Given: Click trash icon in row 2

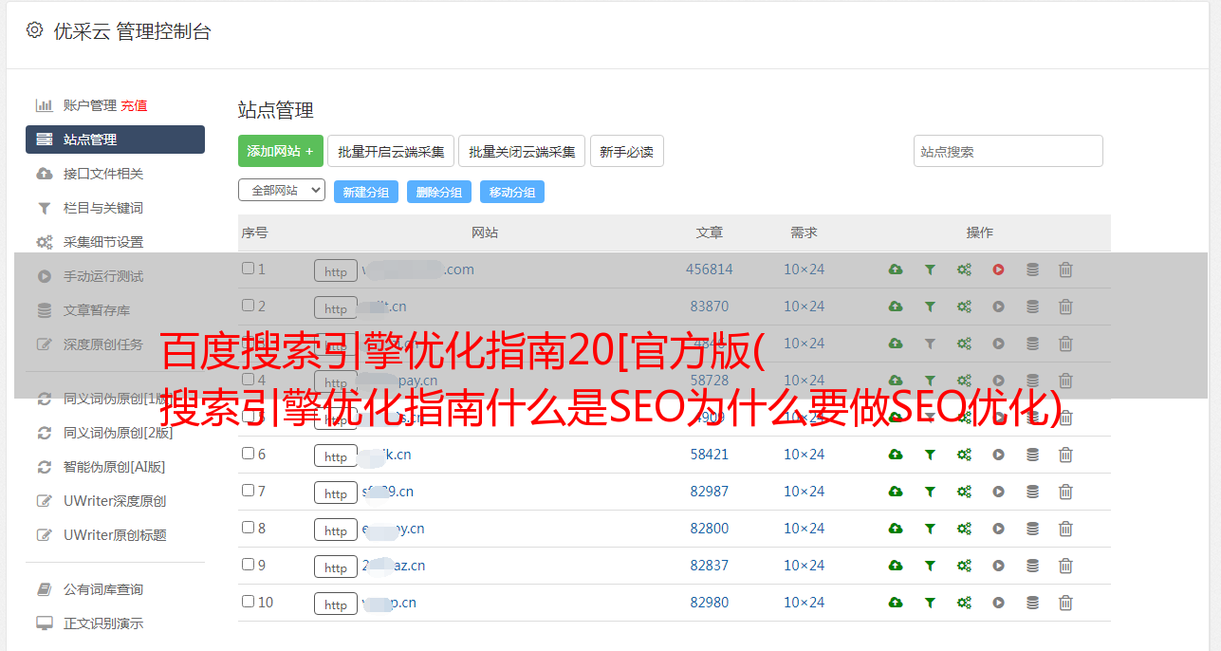Looking at the screenshot, I should pyautogui.click(x=1065, y=307).
